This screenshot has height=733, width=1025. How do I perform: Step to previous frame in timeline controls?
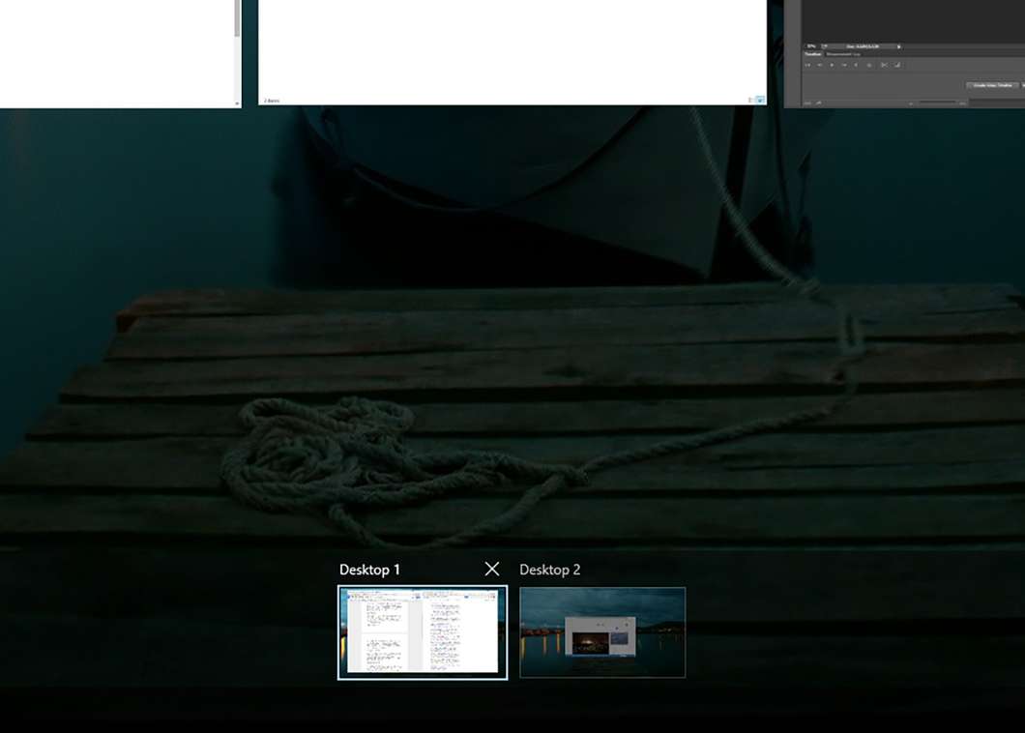819,65
